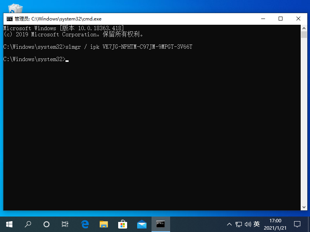Open Microsoft Store from the taskbar
The image size is (310, 232).
(x=122, y=224)
